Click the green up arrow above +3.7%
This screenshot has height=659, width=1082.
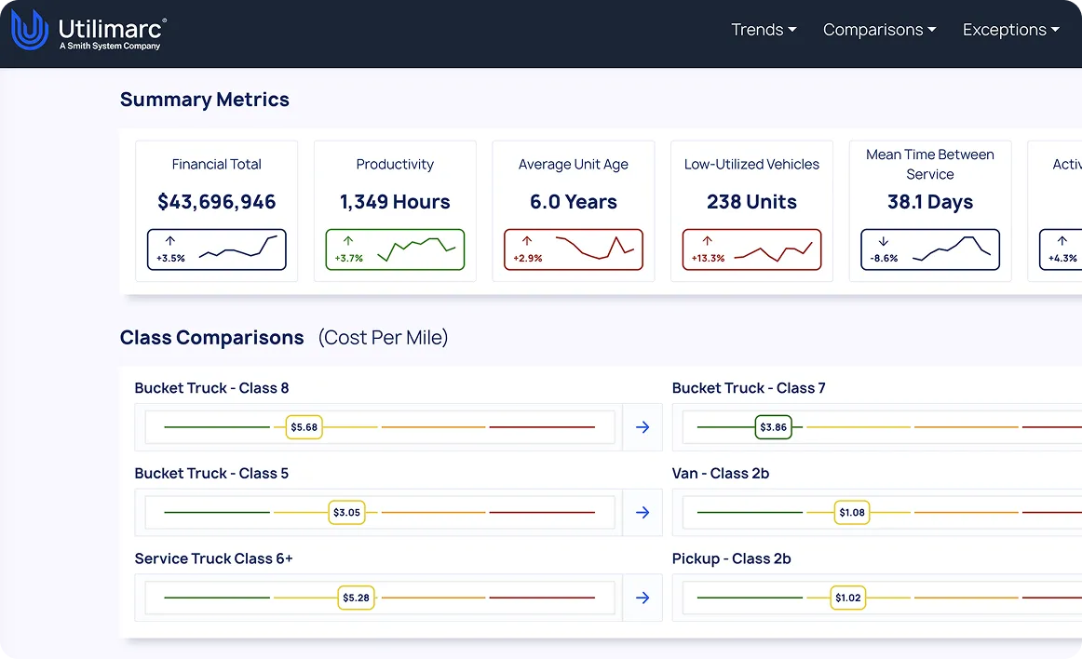pos(348,241)
